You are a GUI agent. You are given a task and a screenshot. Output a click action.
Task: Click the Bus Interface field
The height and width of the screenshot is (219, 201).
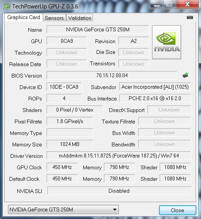pyautogui.click(x=155, y=98)
